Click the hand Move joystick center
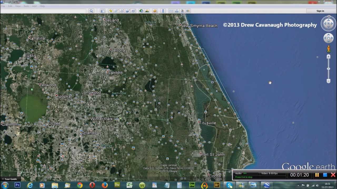Image resolution: width=337 pixels, height=189 pixels. tap(329, 38)
